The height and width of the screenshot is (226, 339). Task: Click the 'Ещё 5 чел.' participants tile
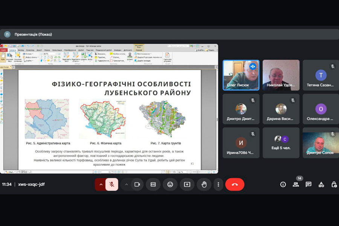[281, 142]
